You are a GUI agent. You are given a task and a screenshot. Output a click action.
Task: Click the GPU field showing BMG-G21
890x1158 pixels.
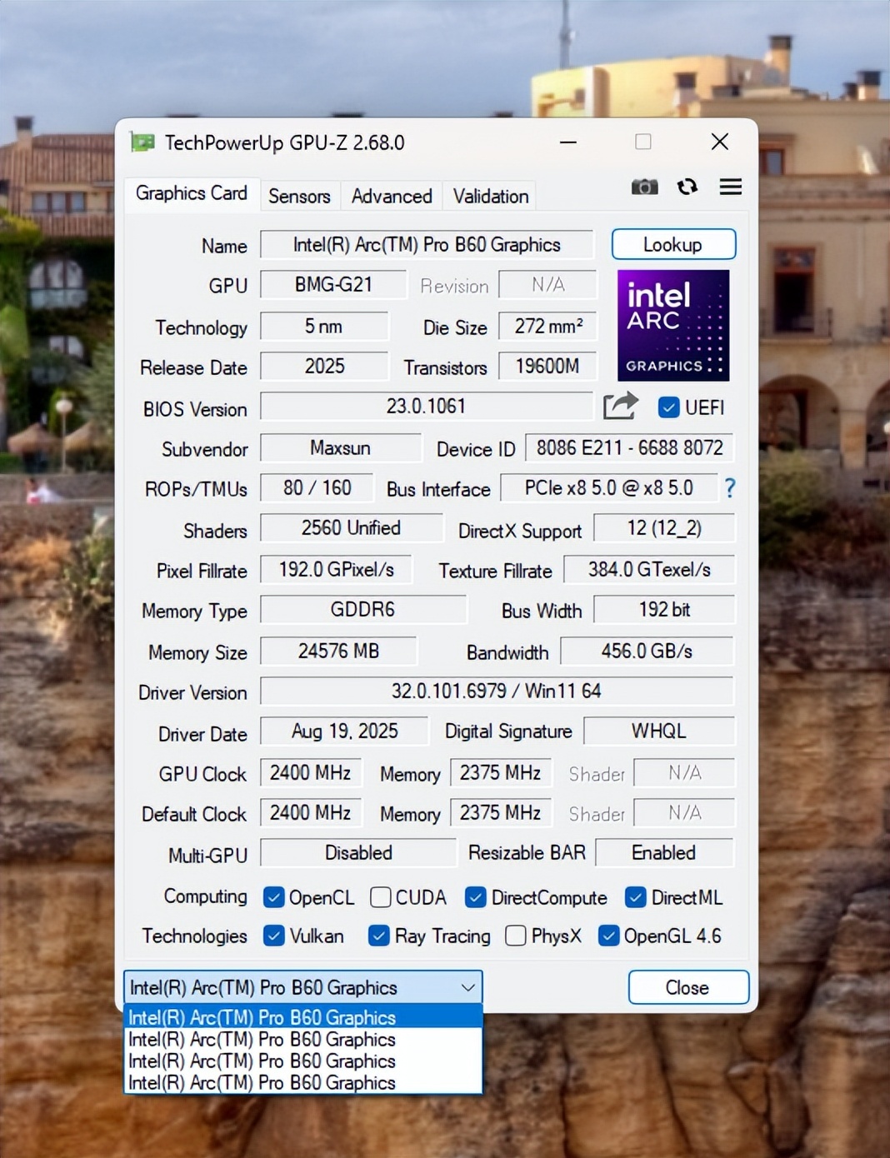(x=333, y=285)
